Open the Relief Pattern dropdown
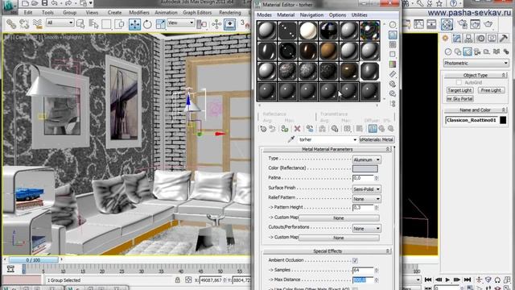The height and width of the screenshot is (290, 515). pos(367,199)
